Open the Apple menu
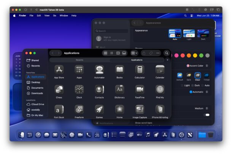This screenshot has width=232, height=154. 14,16
